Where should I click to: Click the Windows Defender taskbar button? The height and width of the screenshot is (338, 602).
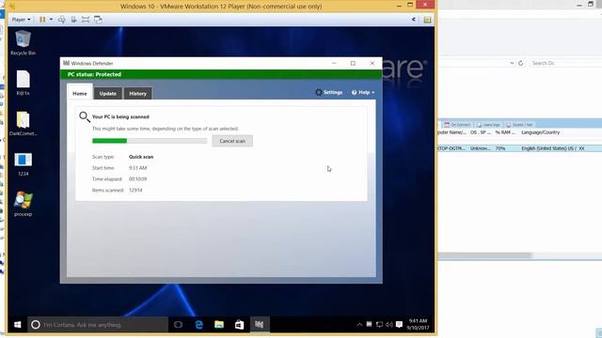pos(260,325)
